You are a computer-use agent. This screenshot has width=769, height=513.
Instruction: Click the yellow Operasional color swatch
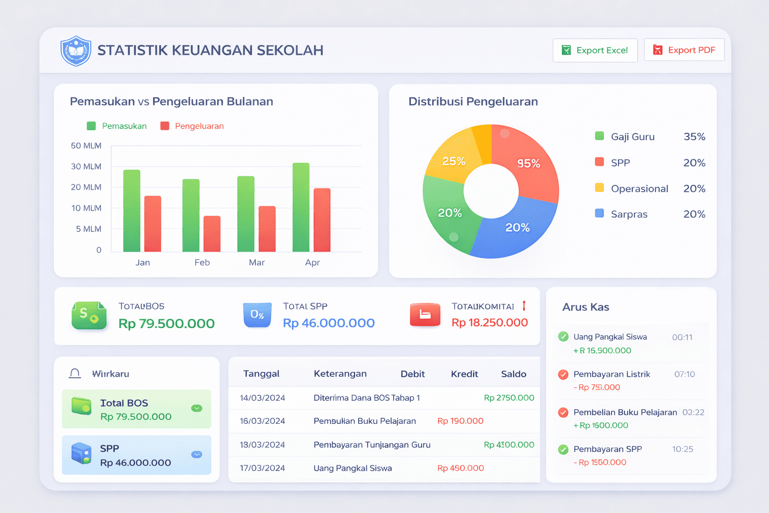coord(599,188)
